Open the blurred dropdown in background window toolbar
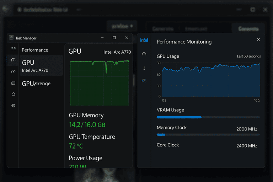This screenshot has height=182, width=273. pyautogui.click(x=122, y=26)
